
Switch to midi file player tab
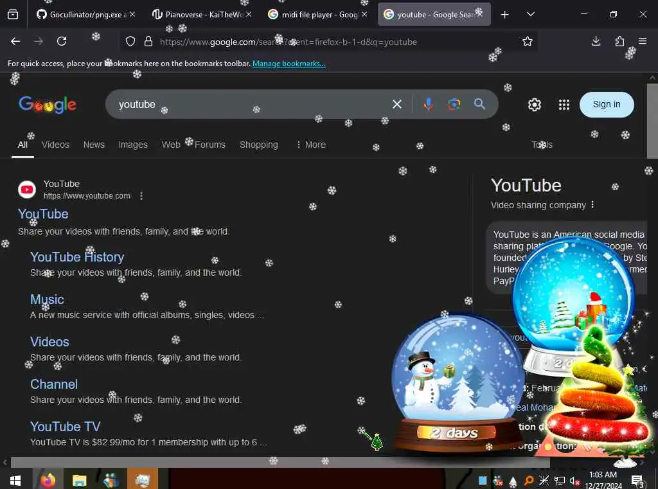pyautogui.click(x=314, y=15)
